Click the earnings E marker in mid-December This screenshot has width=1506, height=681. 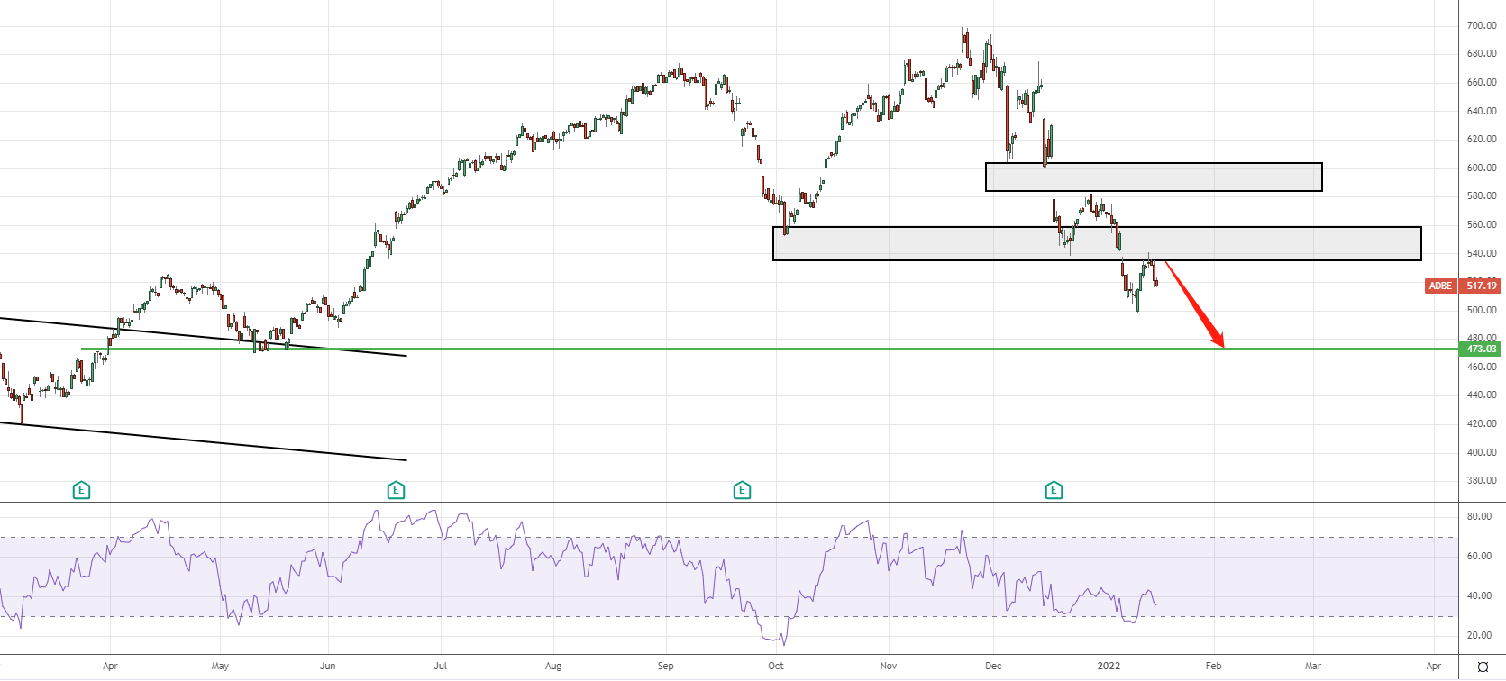pyautogui.click(x=1054, y=490)
